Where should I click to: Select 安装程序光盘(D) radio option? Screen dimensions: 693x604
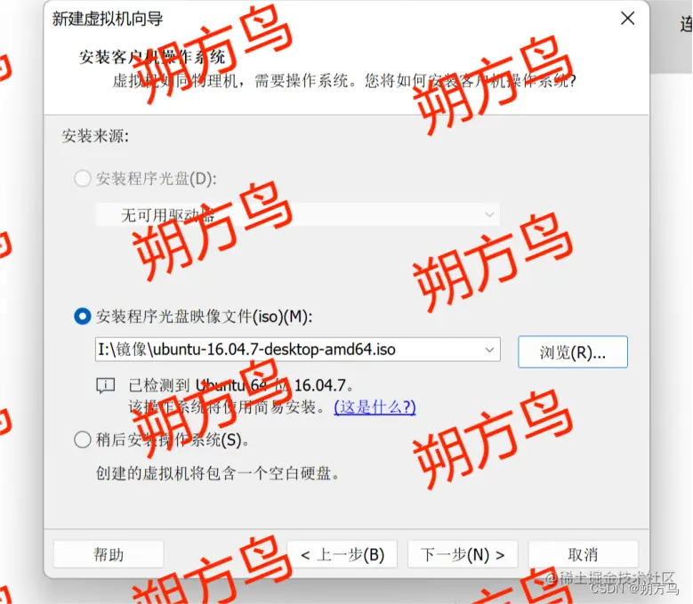[x=83, y=179]
